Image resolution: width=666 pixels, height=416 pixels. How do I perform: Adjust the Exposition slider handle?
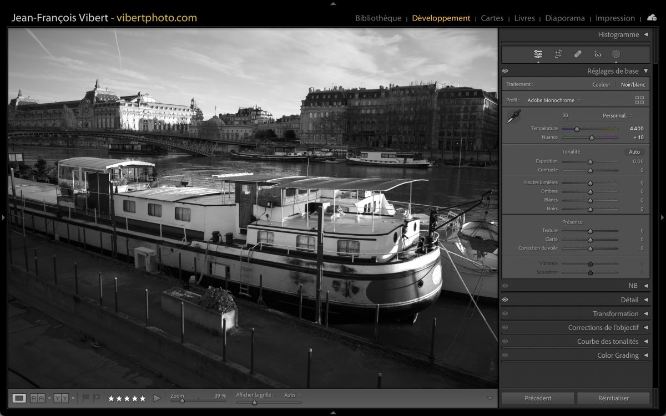pyautogui.click(x=590, y=162)
